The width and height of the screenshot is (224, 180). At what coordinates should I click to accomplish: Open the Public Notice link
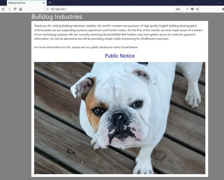(120, 56)
